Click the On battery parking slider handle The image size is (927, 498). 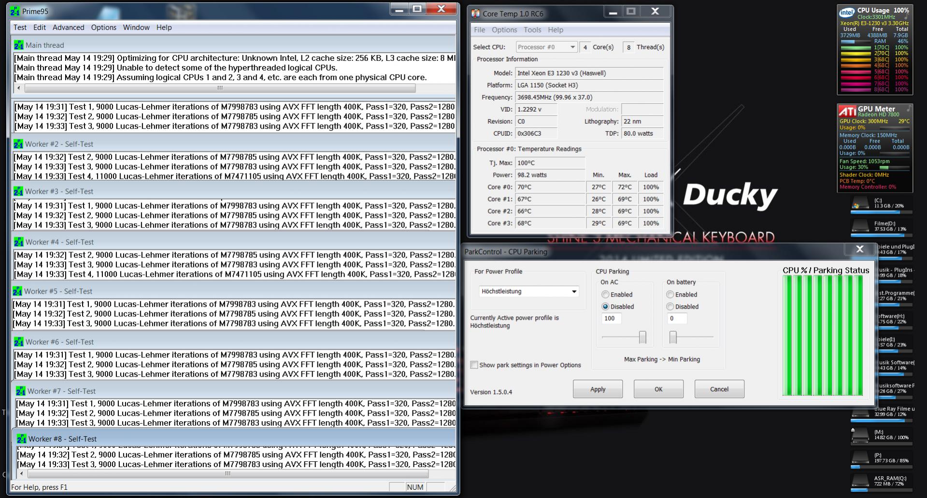click(673, 337)
